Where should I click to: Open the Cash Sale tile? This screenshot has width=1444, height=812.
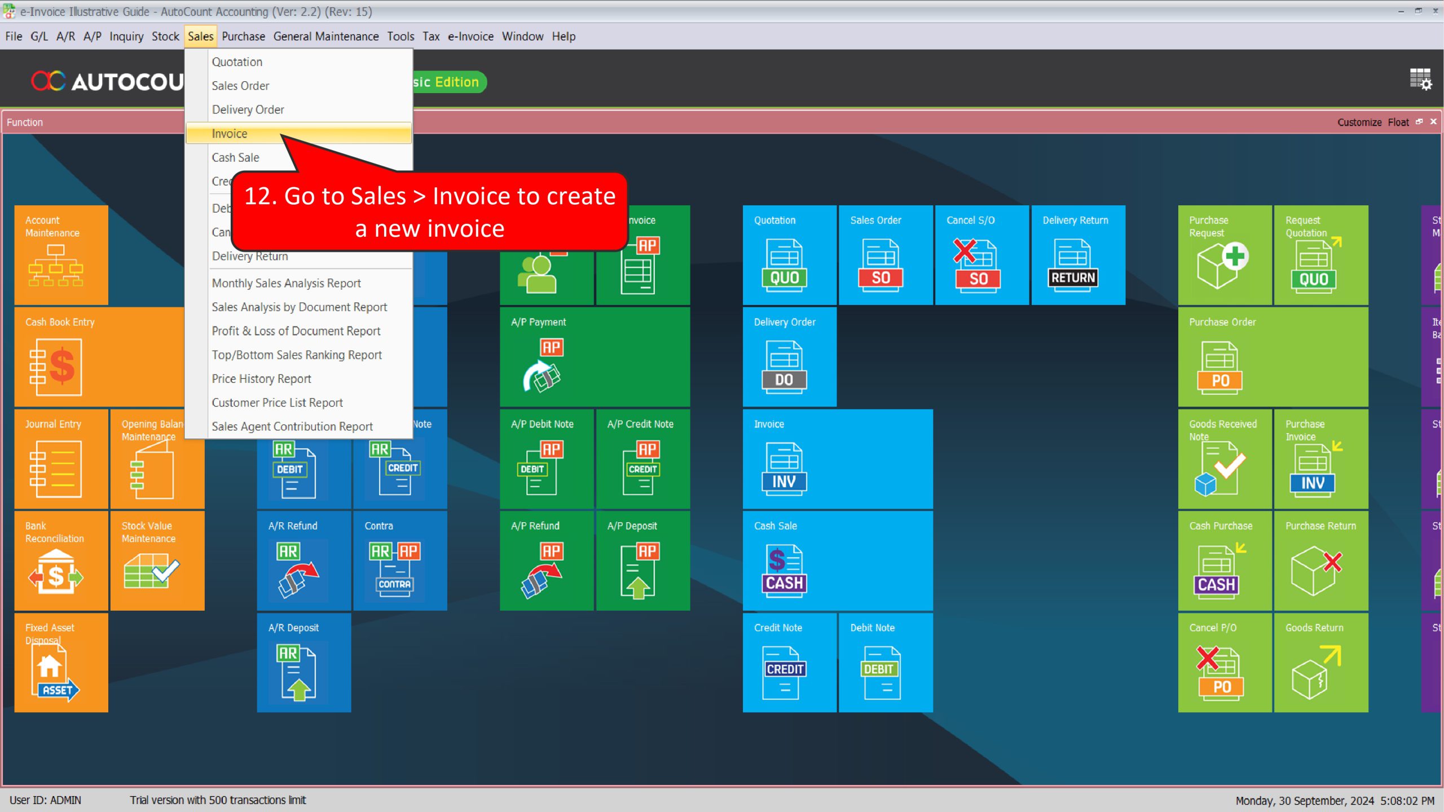pos(838,561)
